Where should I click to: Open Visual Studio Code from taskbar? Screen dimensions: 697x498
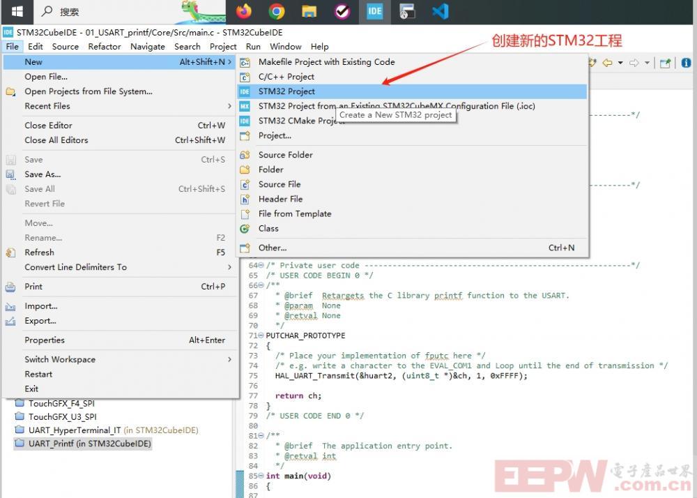pos(440,11)
